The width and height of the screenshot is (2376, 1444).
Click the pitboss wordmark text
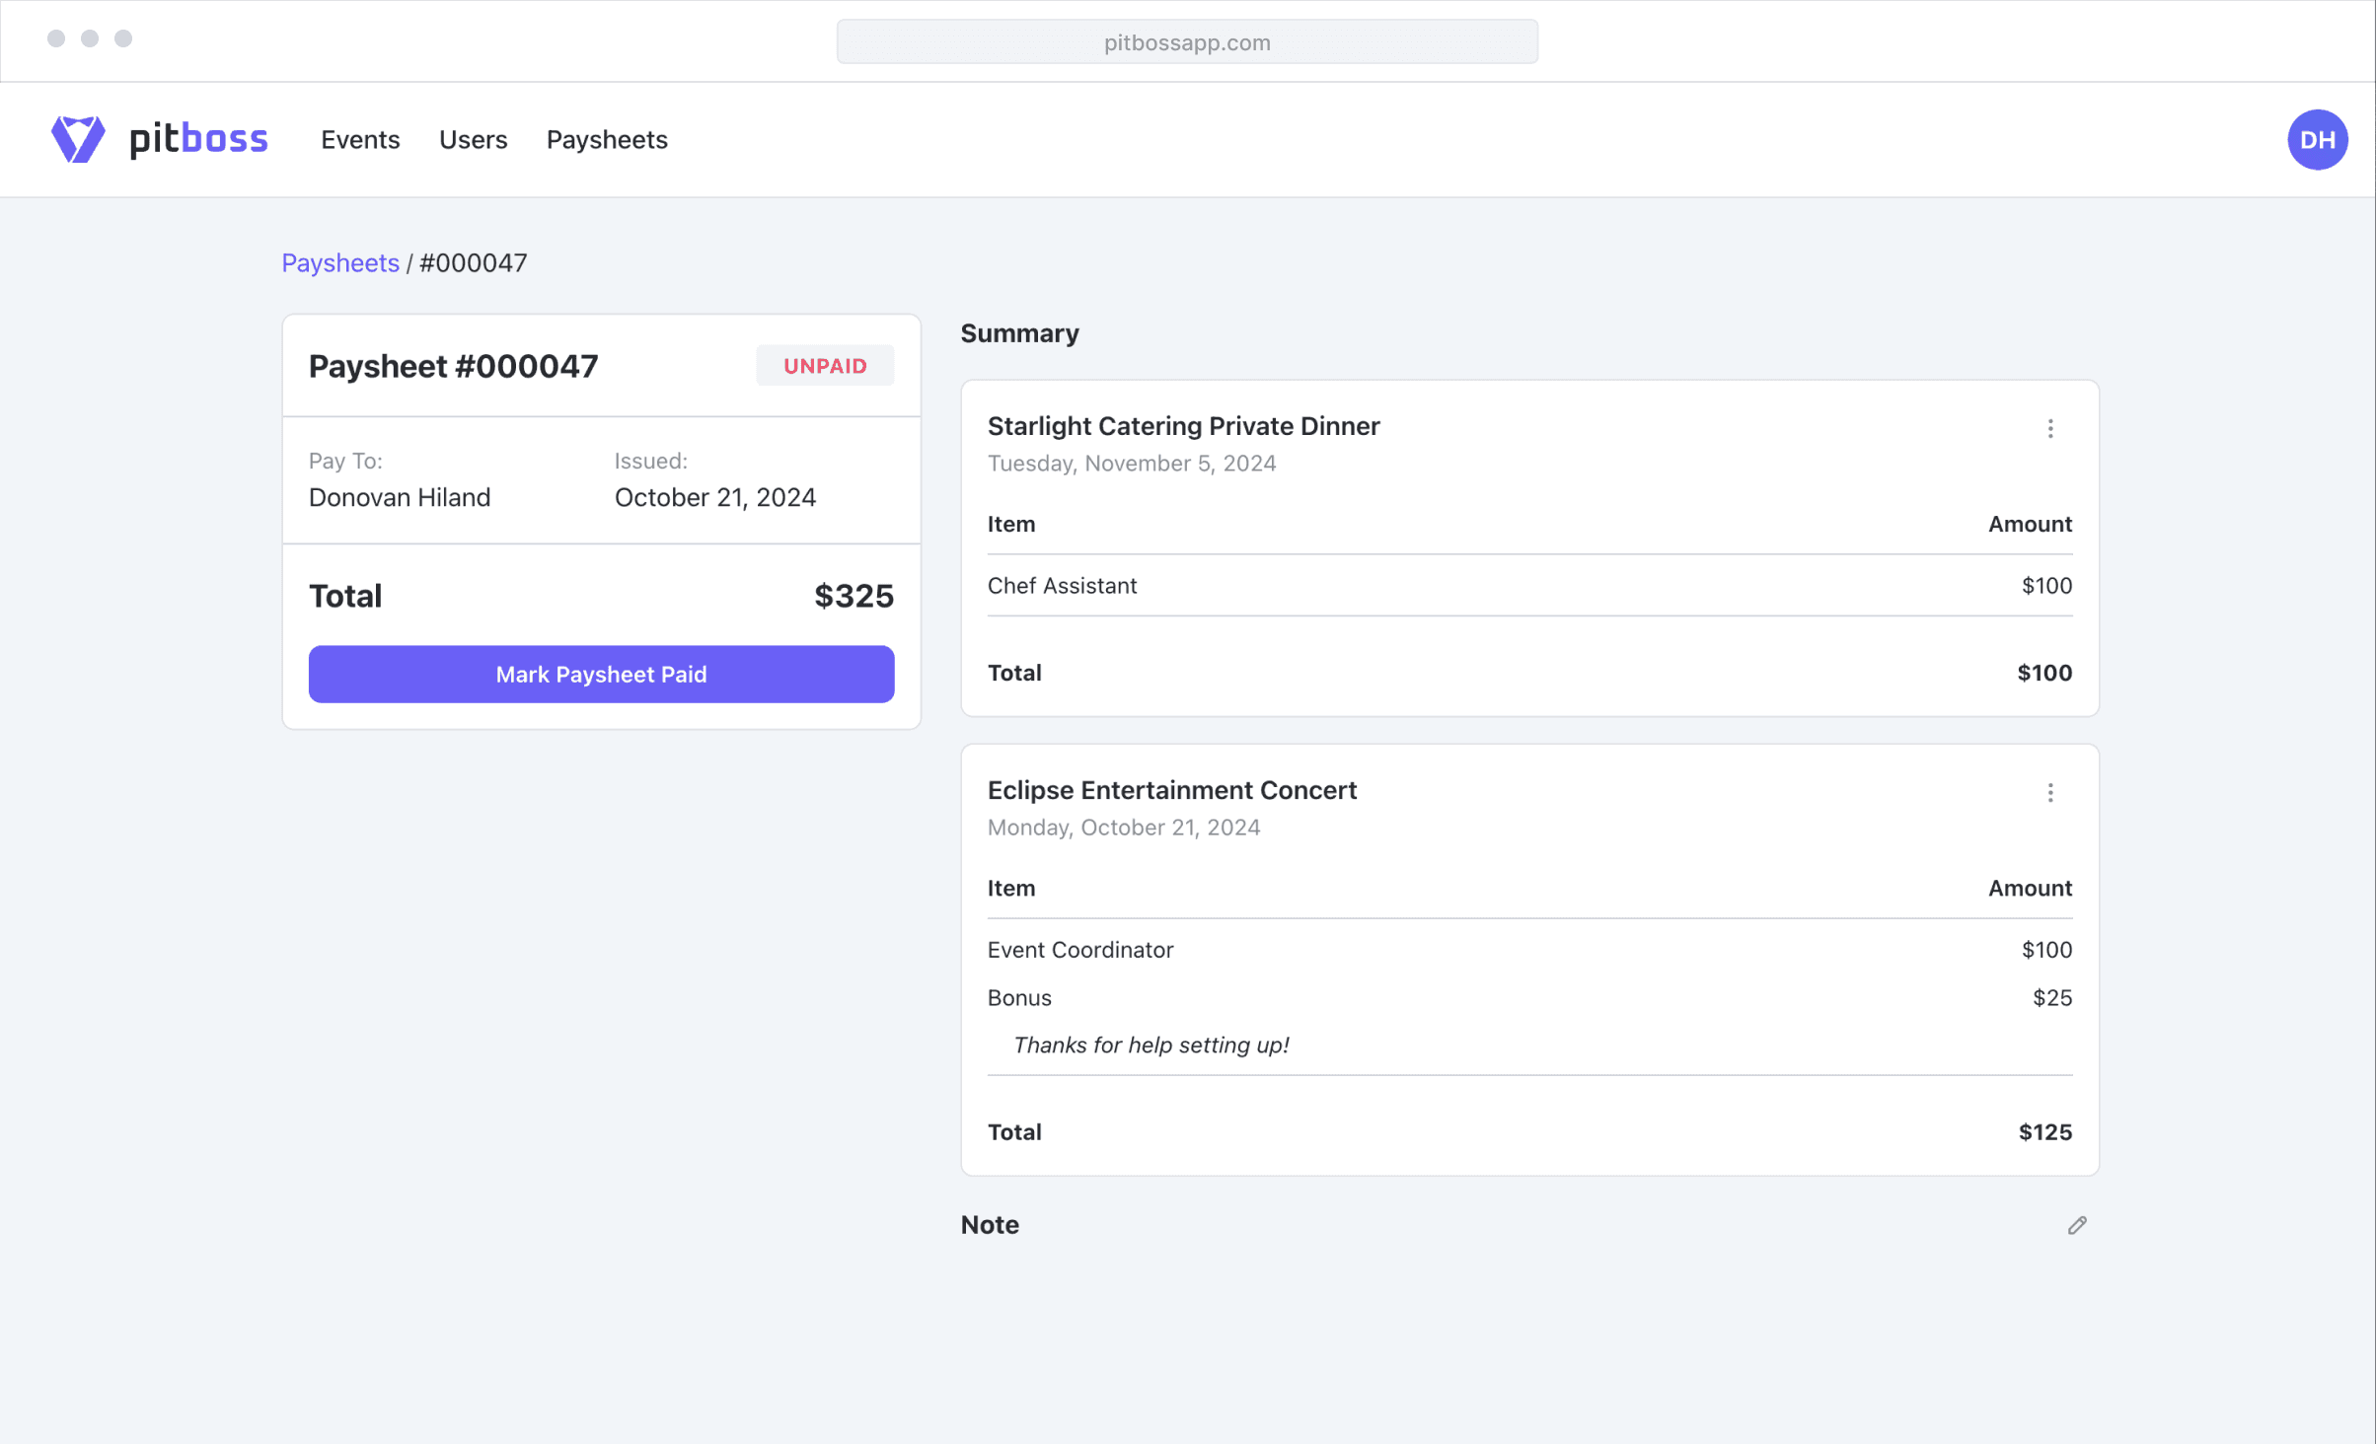coord(198,139)
